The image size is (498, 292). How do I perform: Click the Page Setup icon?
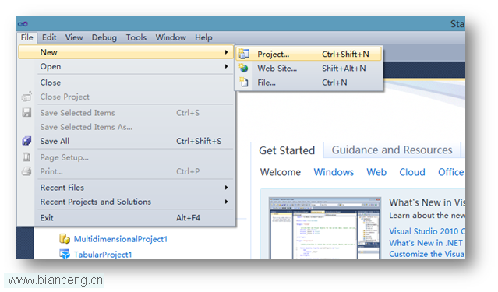[x=26, y=157]
